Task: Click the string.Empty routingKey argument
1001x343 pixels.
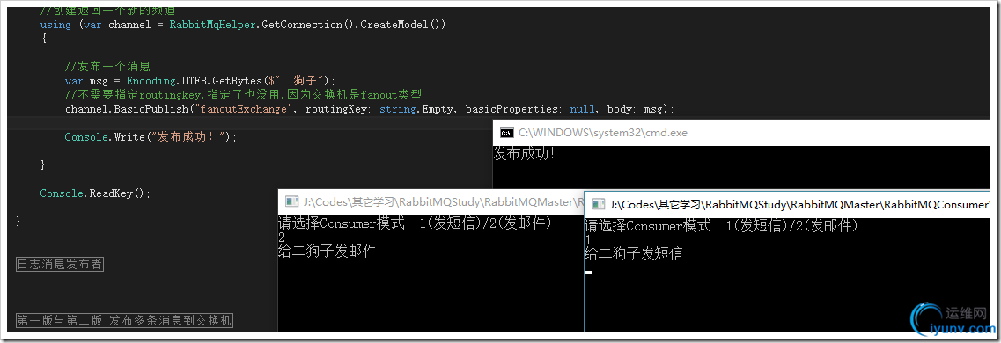Action: [x=417, y=109]
